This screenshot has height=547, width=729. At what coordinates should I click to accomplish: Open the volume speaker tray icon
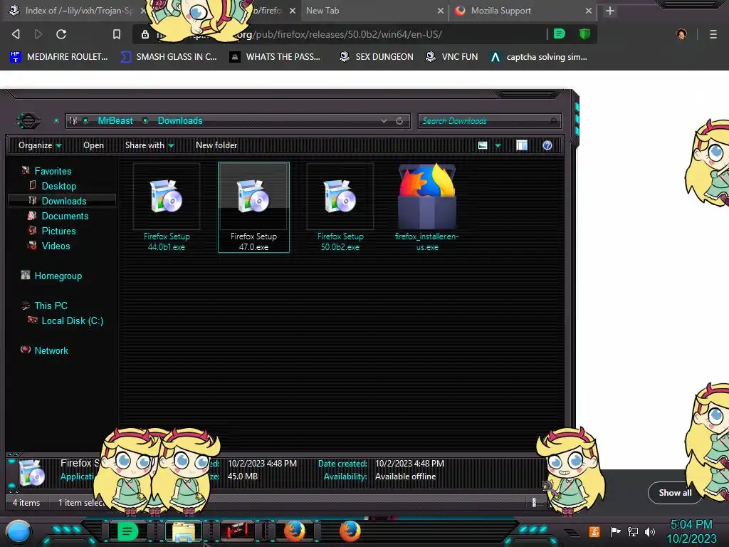pos(650,531)
